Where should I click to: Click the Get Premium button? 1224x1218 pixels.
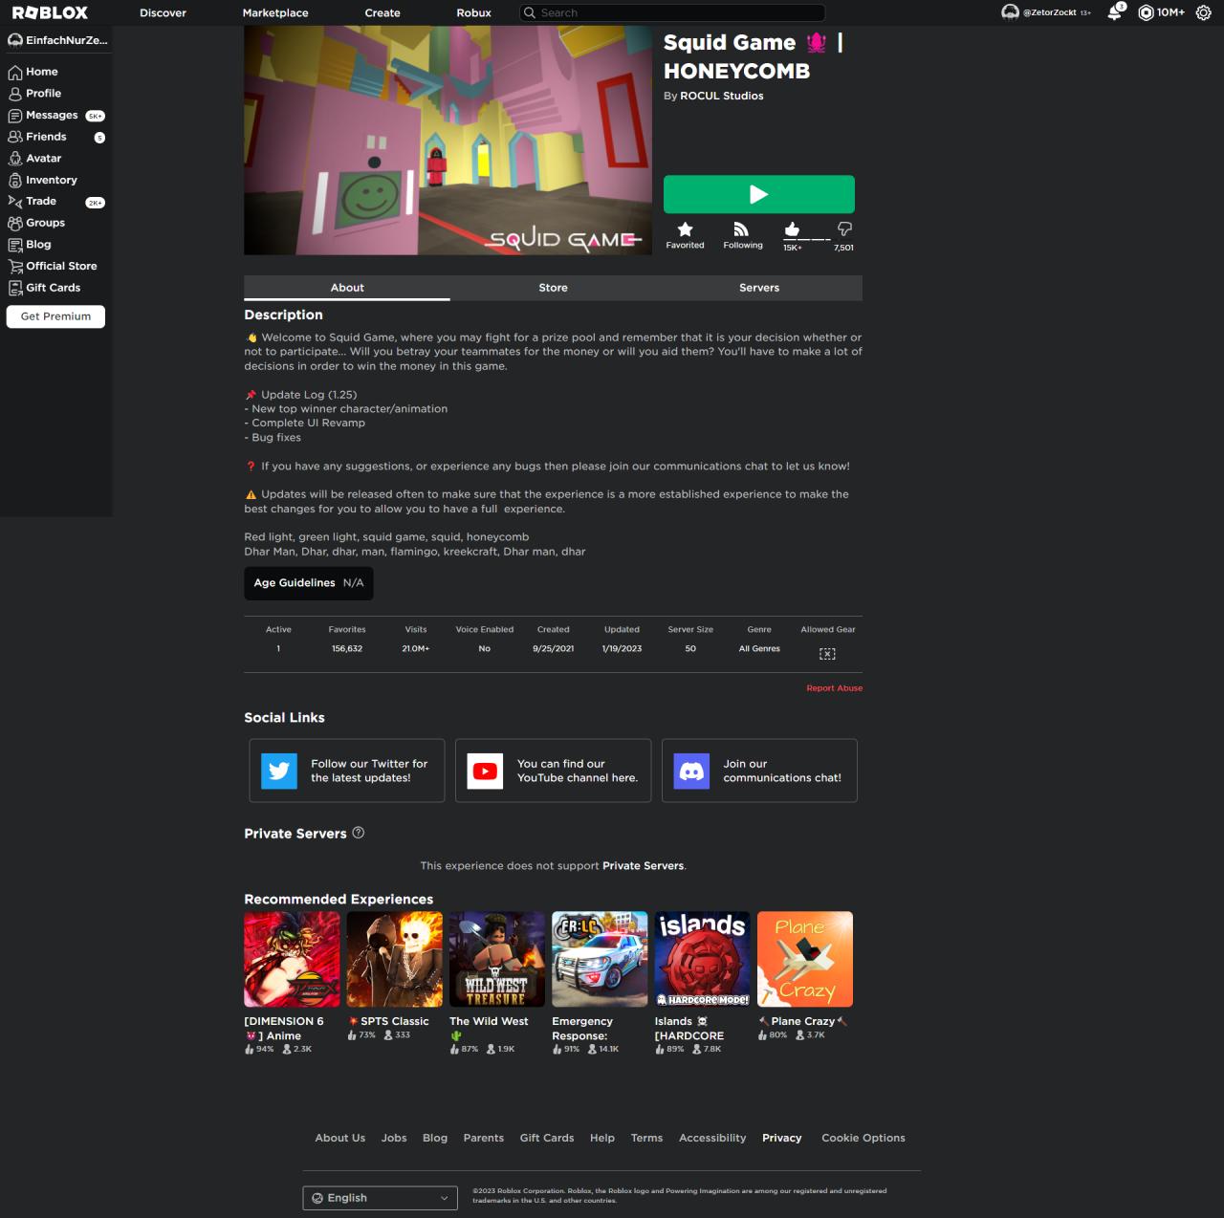pos(55,316)
